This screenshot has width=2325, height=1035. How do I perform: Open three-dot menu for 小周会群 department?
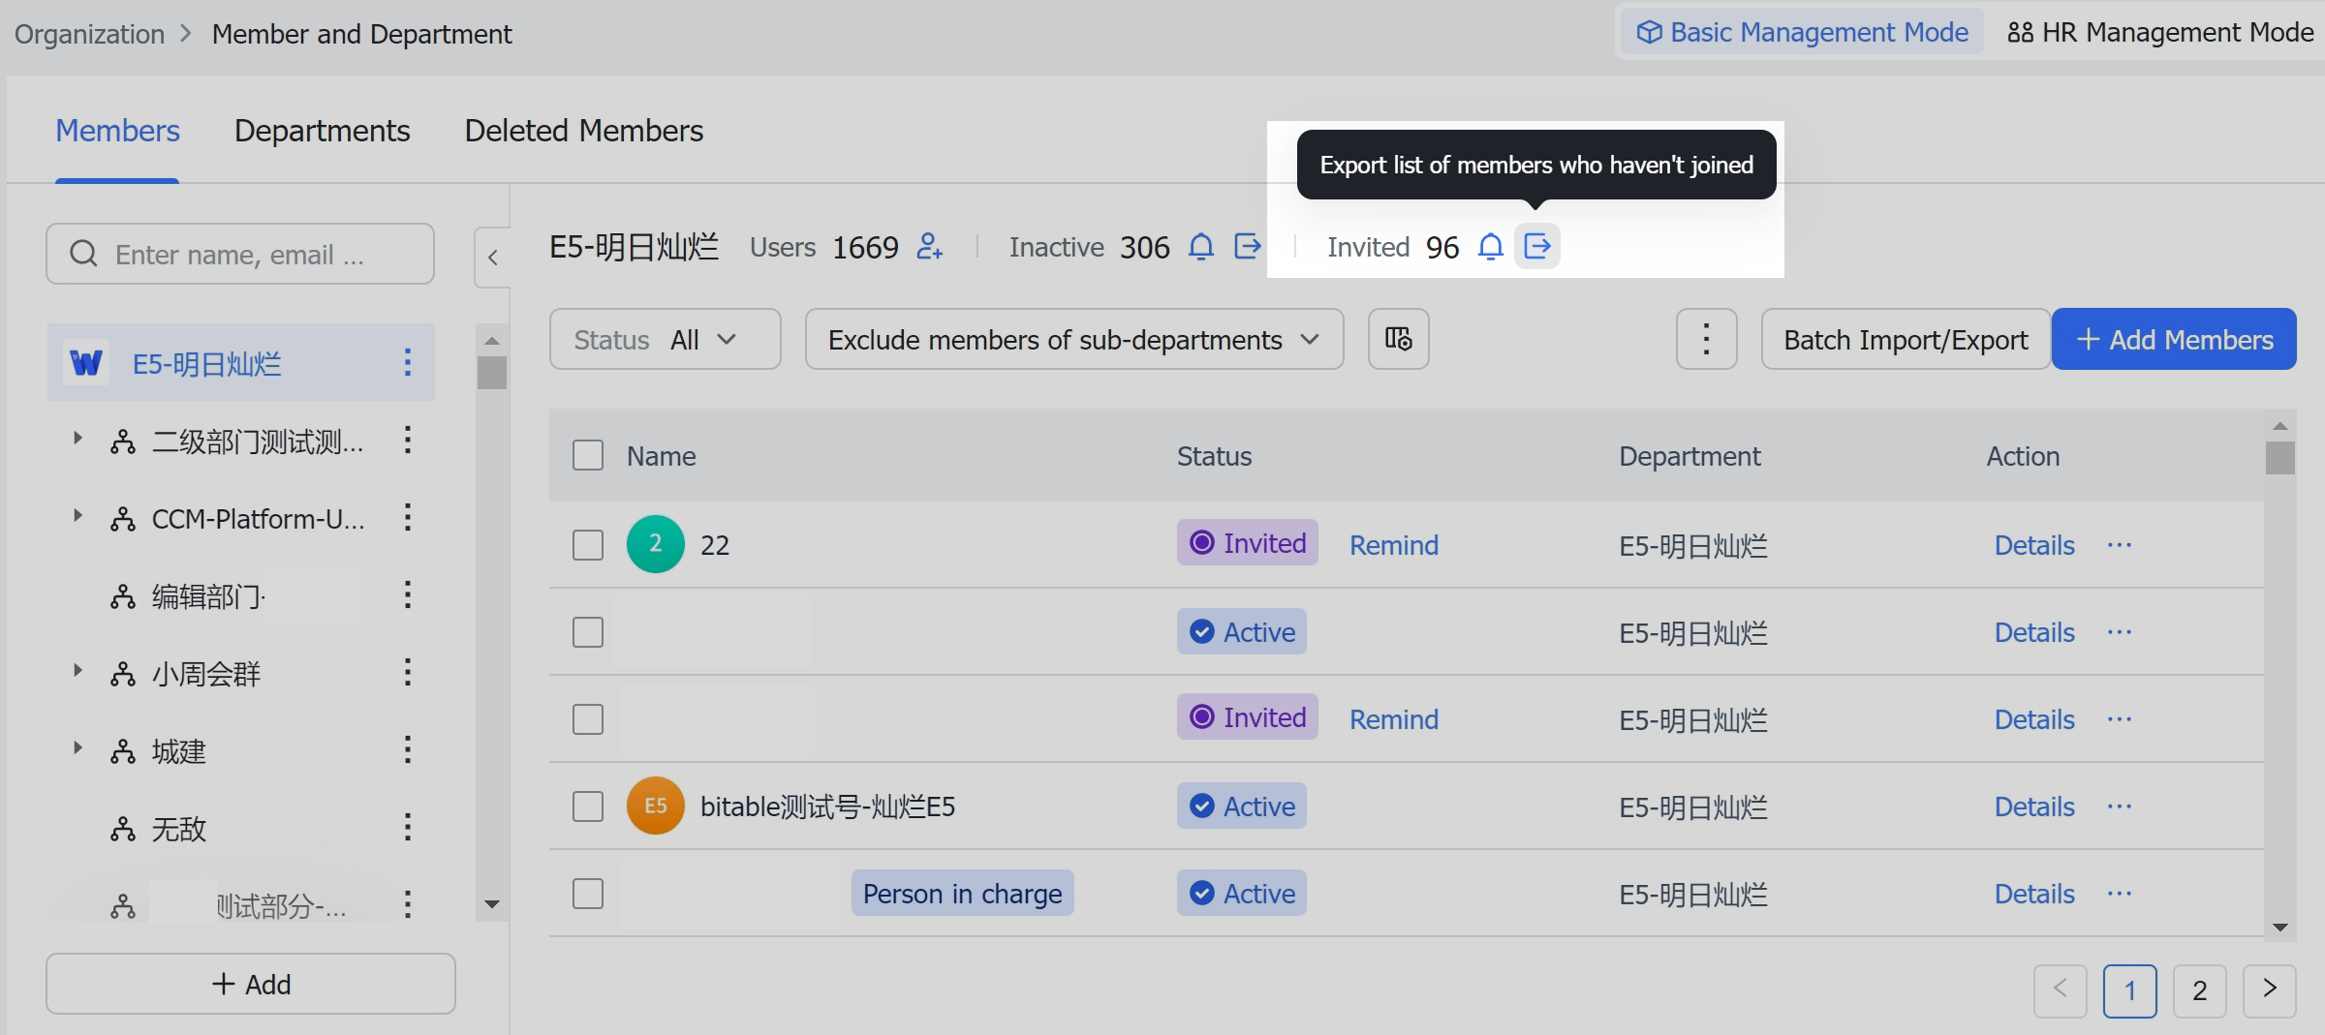408,673
